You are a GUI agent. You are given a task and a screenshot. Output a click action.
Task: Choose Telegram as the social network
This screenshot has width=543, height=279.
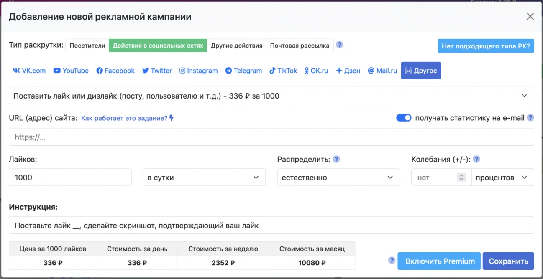[x=243, y=71]
